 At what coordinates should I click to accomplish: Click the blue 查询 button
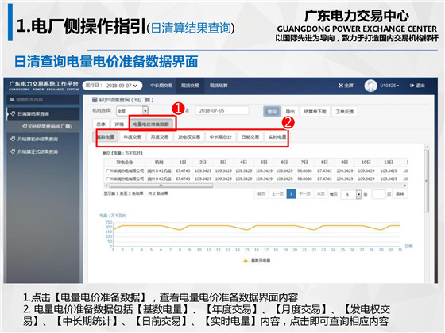272,111
